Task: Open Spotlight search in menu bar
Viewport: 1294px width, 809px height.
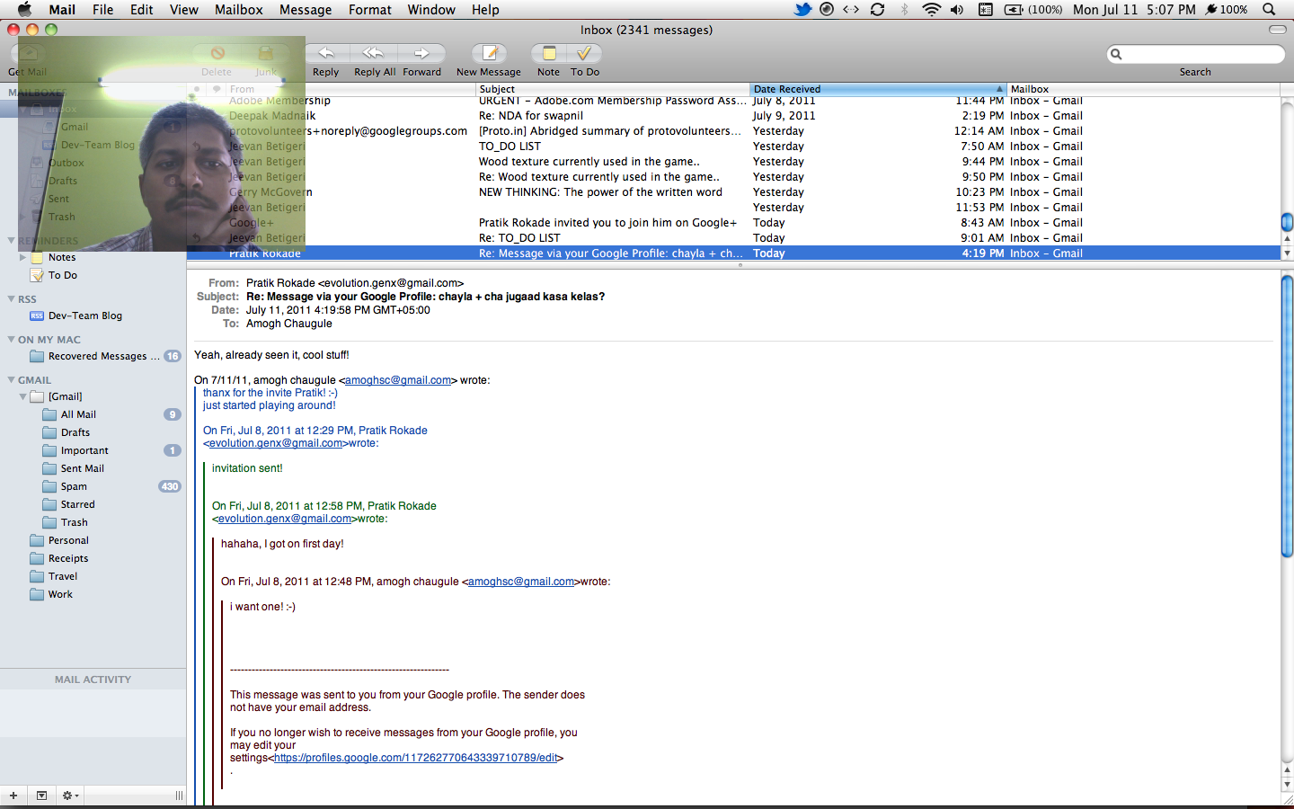Action: (1269, 9)
